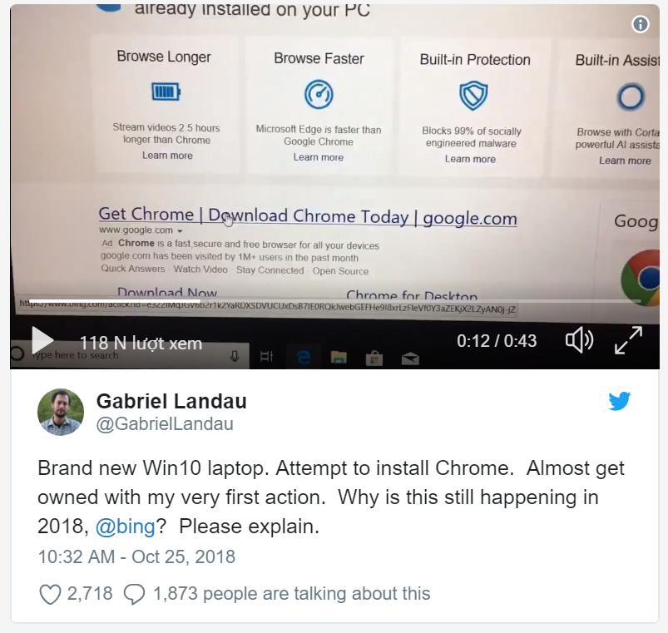This screenshot has height=633, width=668.
Task: Click Learn more under Browse Faster
Action: (319, 157)
